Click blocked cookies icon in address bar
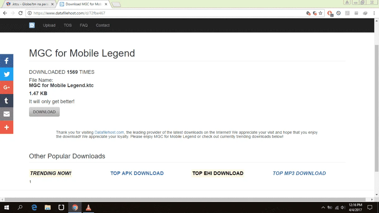379x213 pixels. [309, 13]
